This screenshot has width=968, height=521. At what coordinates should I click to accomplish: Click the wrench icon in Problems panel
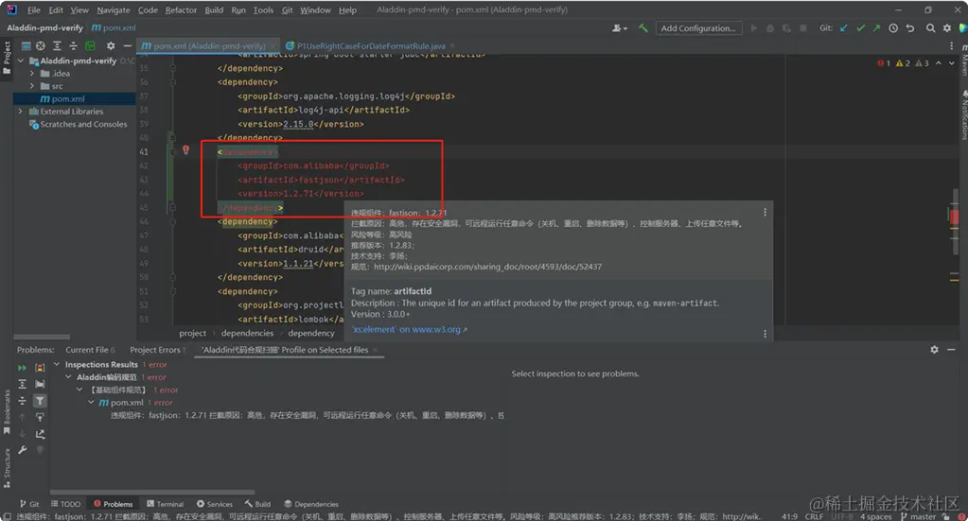(22, 450)
